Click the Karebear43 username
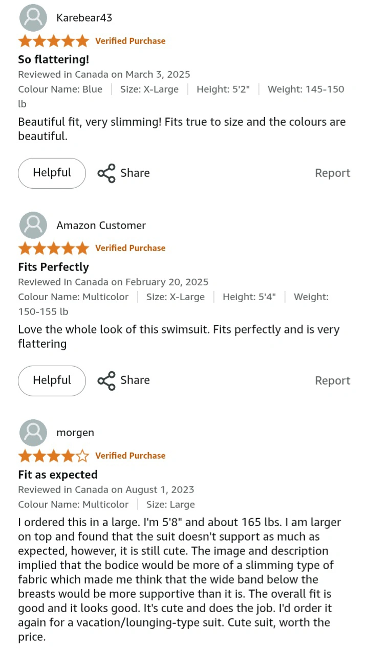The height and width of the screenshot is (650, 366). (x=84, y=18)
